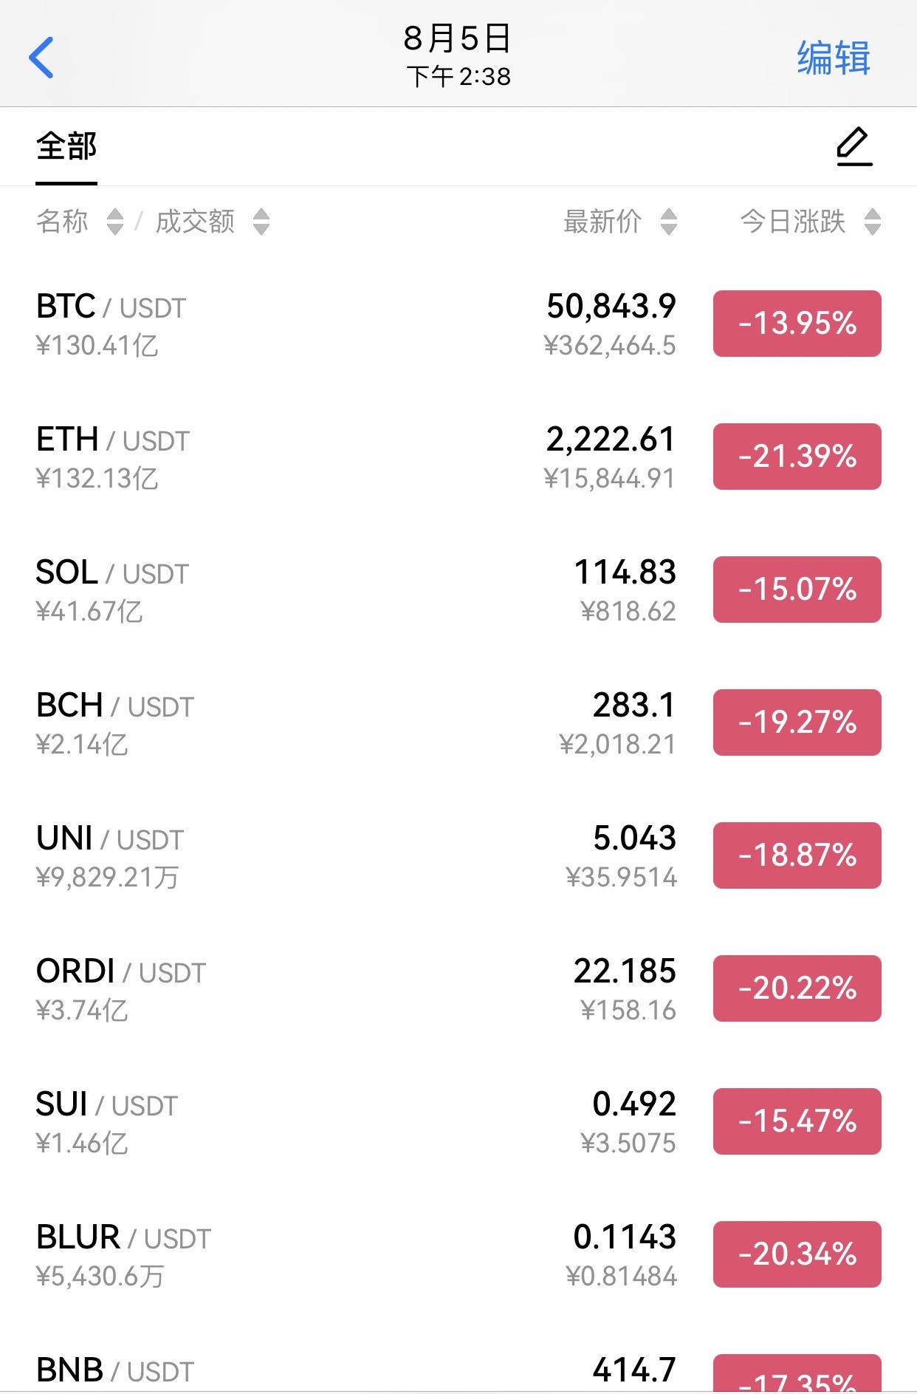Tap the ORDI -20.22% badge
Screen dimensions: 917x1394
[797, 988]
